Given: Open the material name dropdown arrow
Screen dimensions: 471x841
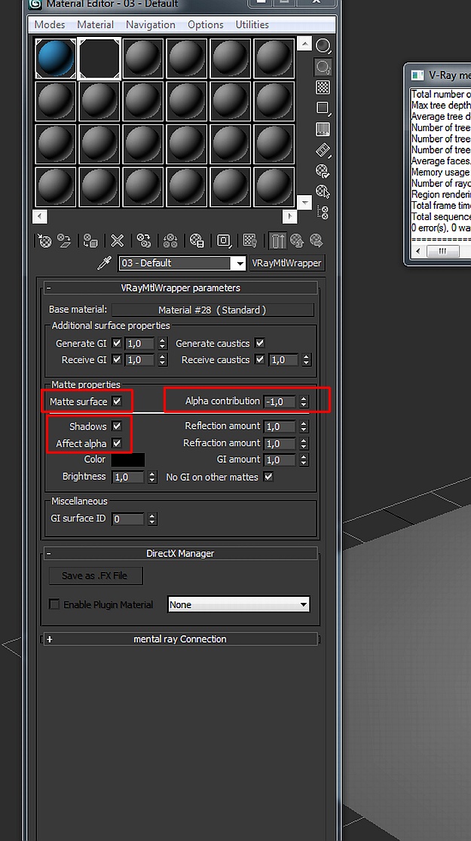Looking at the screenshot, I should pos(239,263).
